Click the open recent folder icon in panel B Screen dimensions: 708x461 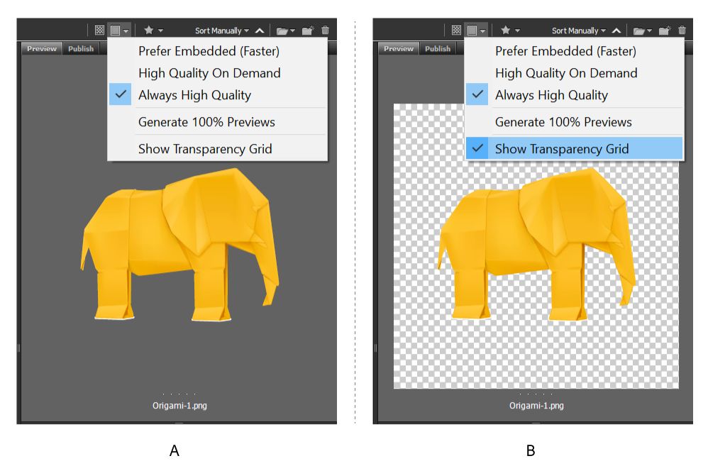[639, 30]
